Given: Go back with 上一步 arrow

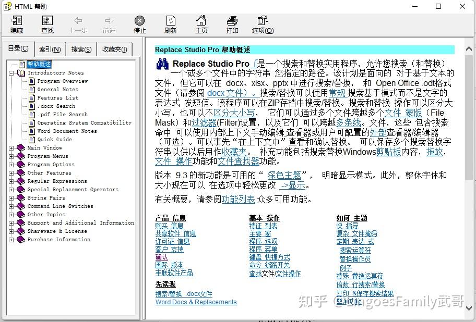Looking at the screenshot, I should (78, 24).
